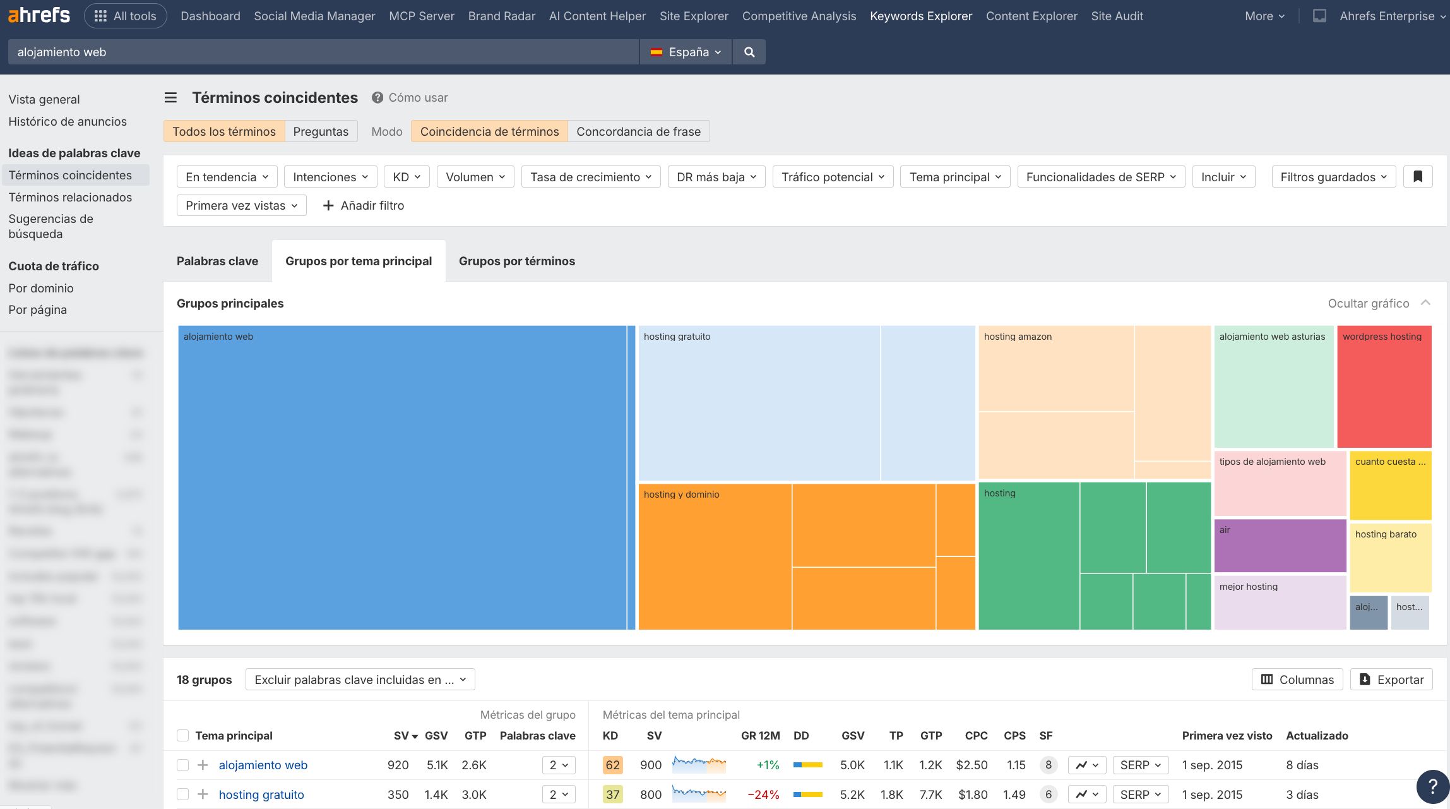The width and height of the screenshot is (1450, 809).
Task: Click the Exportar button
Action: tap(1391, 680)
